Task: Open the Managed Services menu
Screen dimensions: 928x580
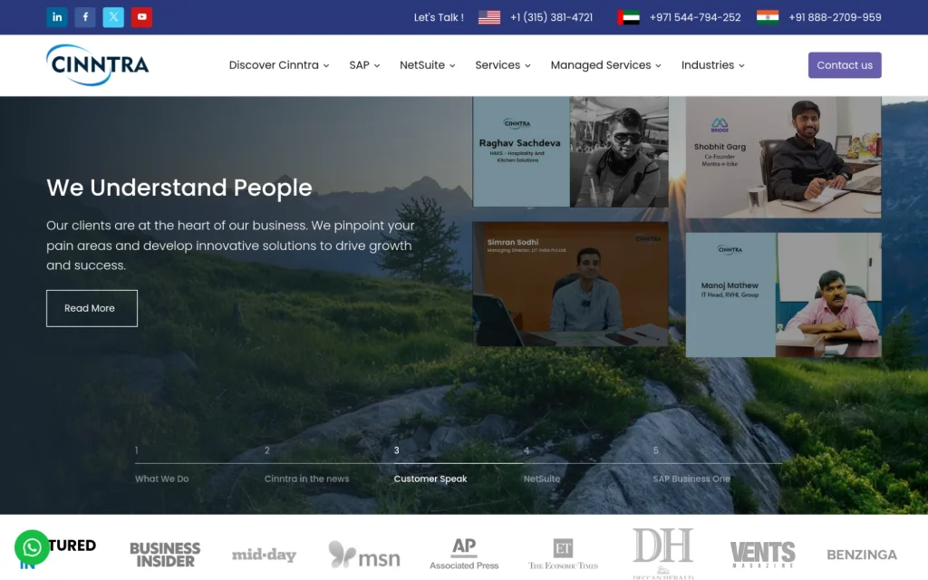Action: tap(605, 65)
